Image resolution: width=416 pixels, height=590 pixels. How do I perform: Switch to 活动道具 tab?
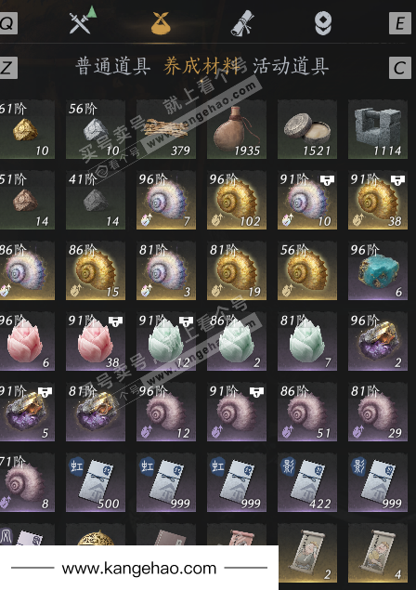(x=291, y=66)
